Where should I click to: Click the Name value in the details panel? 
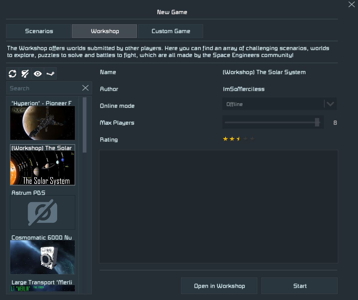tap(264, 72)
